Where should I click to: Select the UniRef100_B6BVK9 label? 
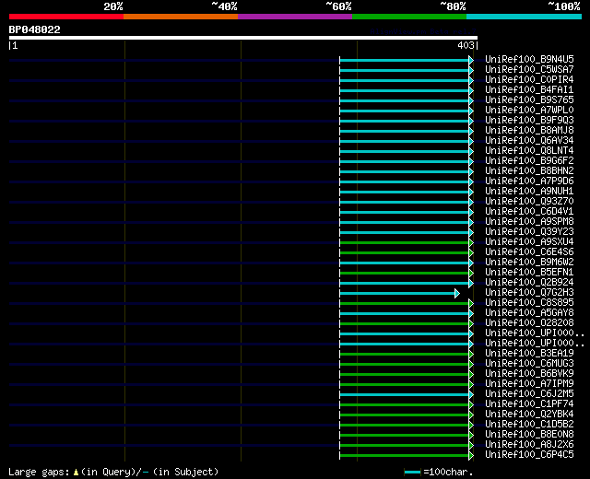[529, 374]
